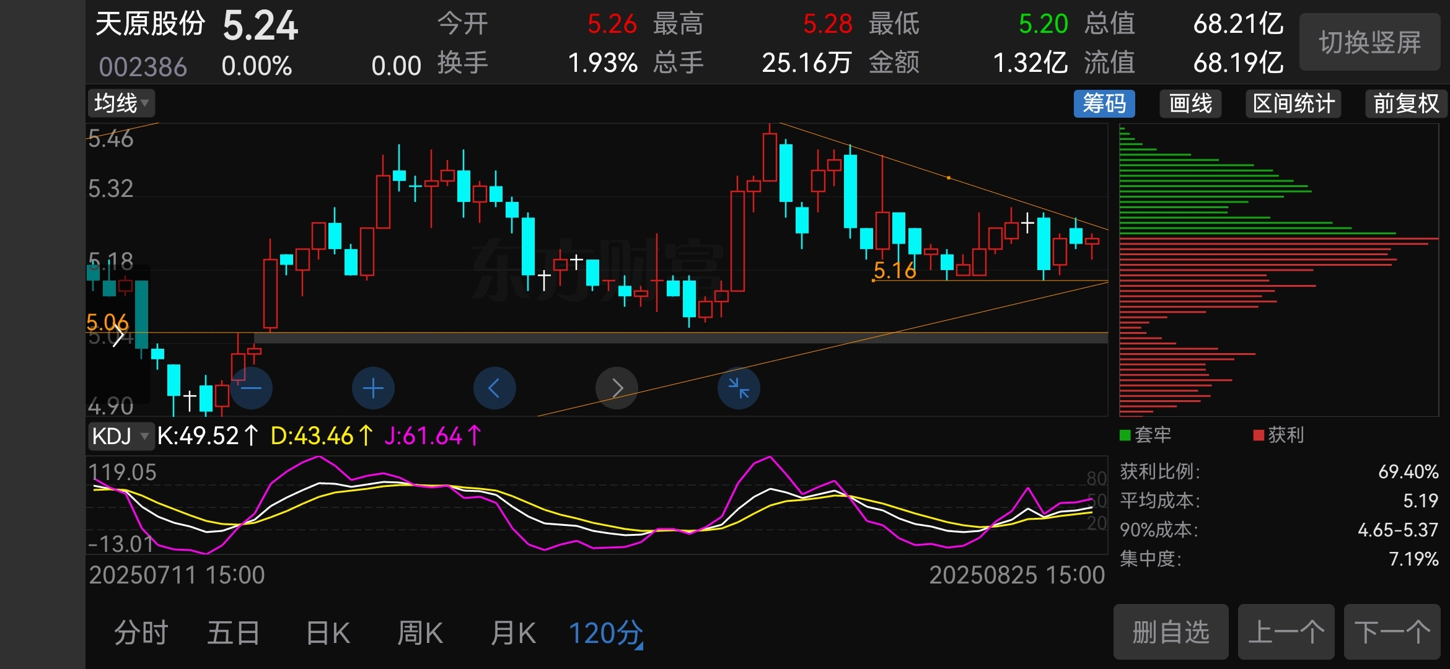Switch to portrait with 切换竖屏
The width and height of the screenshot is (1450, 669).
coord(1370,42)
